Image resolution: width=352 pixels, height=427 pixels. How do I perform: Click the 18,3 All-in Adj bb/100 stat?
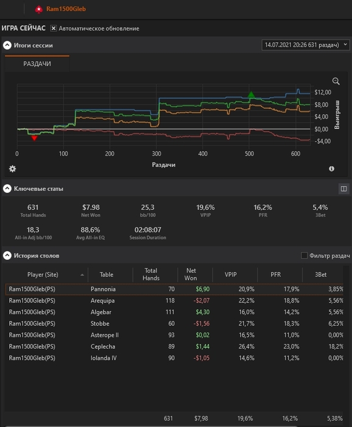[x=33, y=230]
